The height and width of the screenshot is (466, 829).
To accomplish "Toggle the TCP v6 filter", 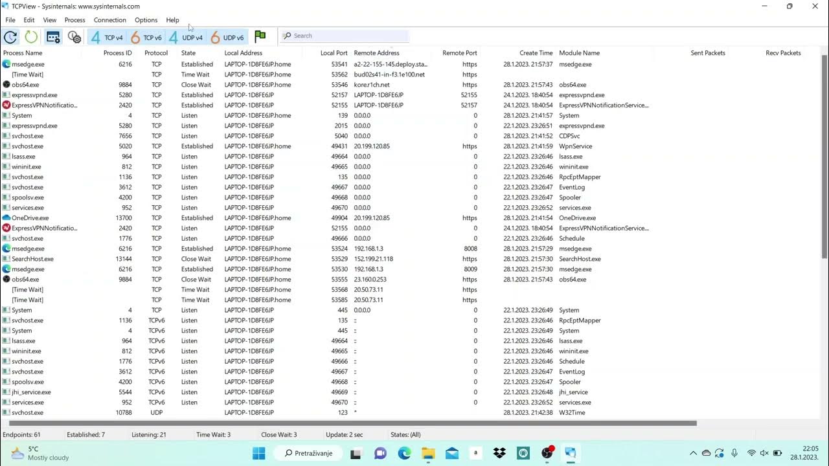I will pos(146,38).
